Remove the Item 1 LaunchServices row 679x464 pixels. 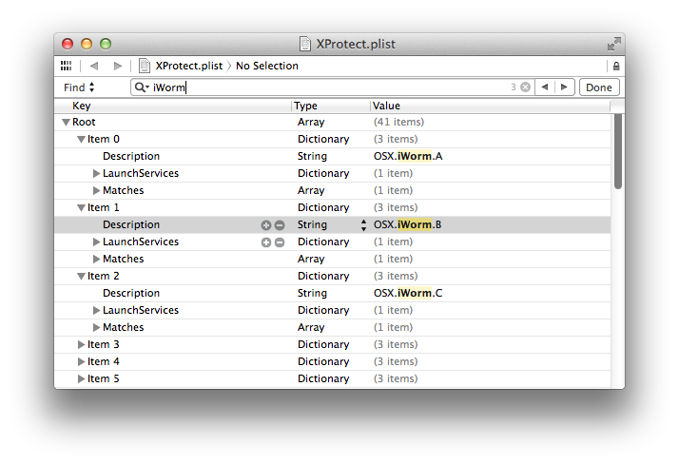280,242
